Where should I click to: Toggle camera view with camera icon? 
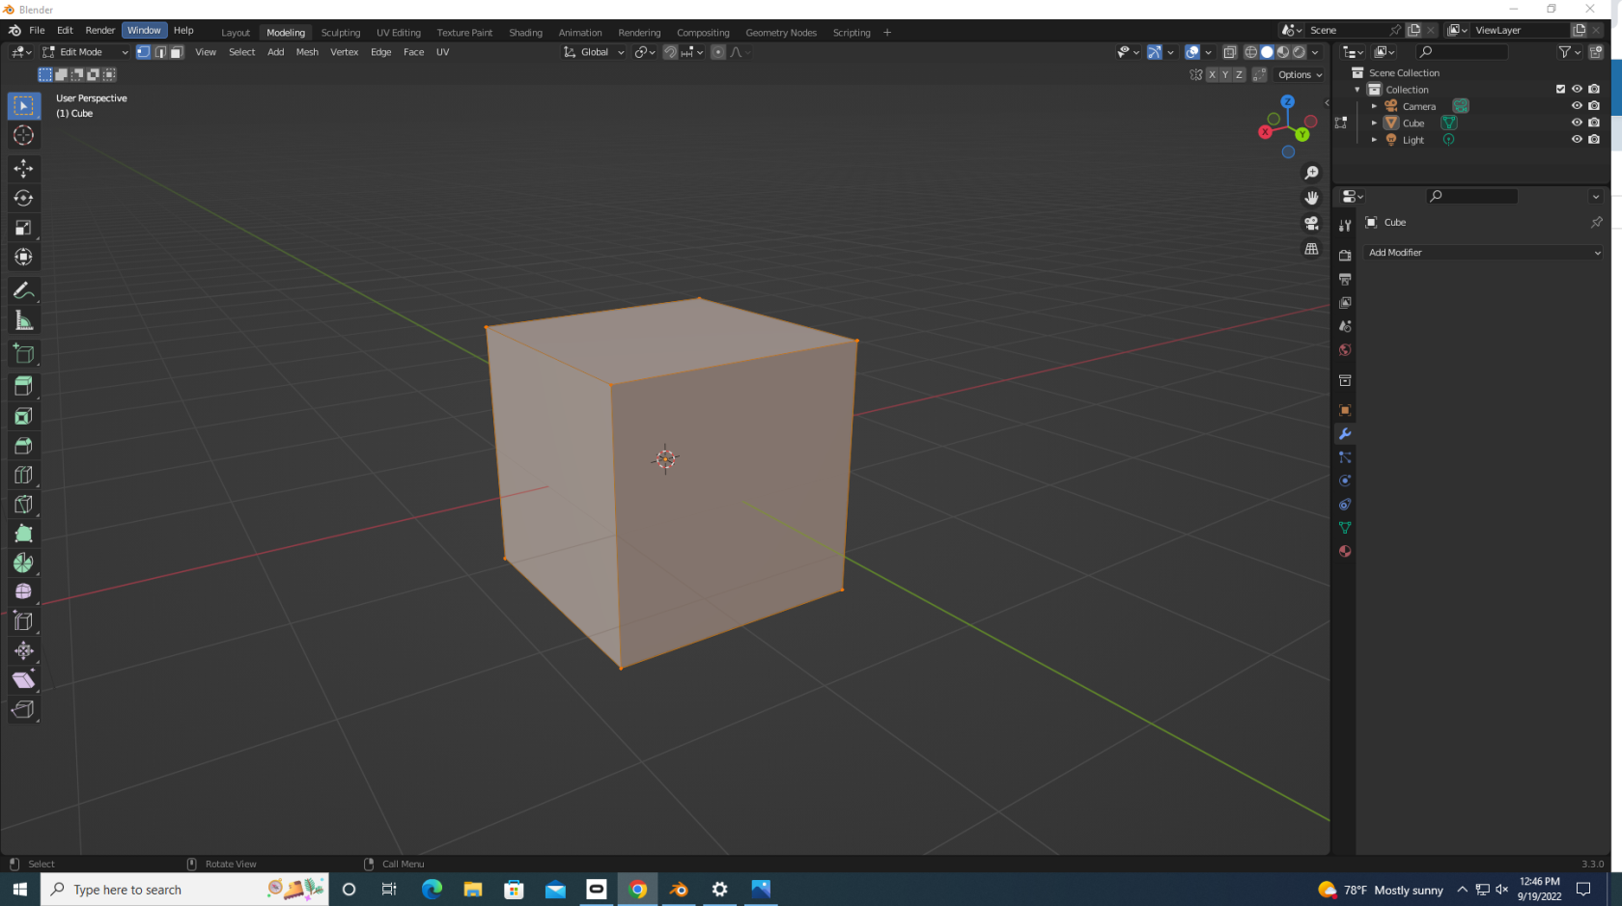pyautogui.click(x=1311, y=224)
